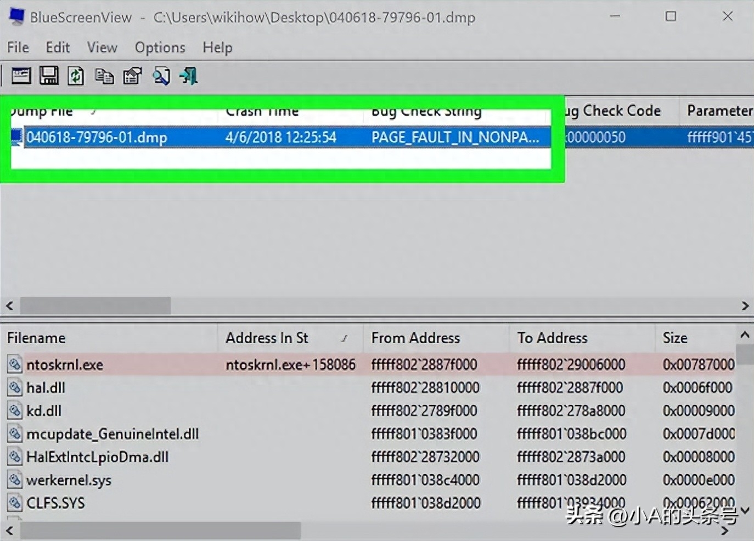Click the upper pane horizontal scrollbar thumb
Image resolution: width=754 pixels, height=541 pixels.
[x=95, y=305]
